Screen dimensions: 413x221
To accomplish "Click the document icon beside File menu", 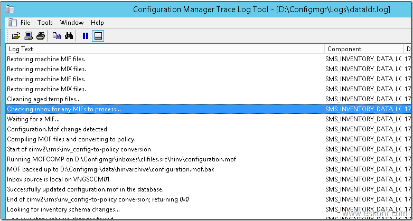I will click(12, 23).
